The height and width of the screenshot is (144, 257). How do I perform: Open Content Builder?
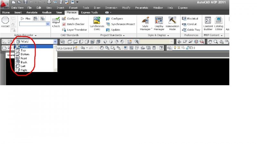click(208, 23)
